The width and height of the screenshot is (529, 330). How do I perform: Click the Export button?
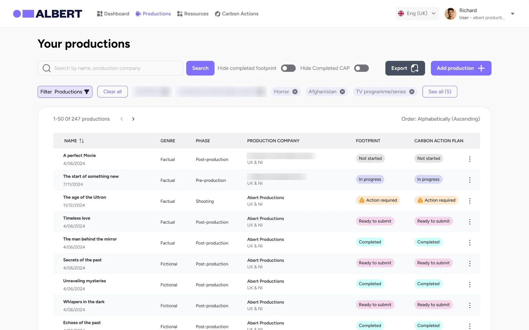click(x=405, y=68)
